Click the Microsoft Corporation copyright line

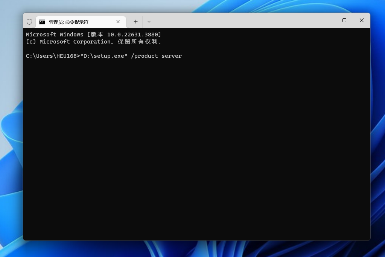point(94,42)
